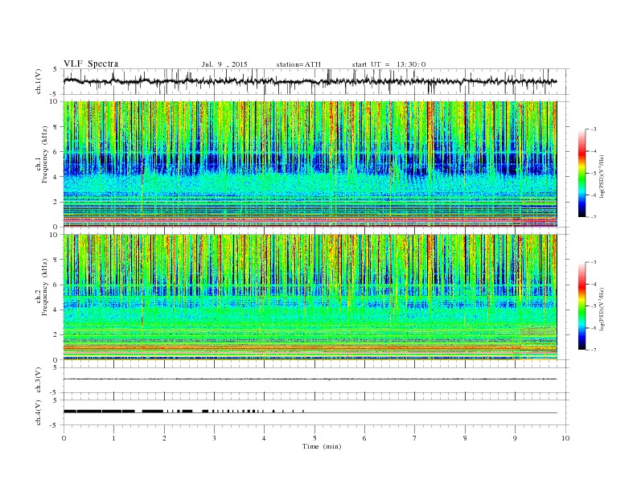Click the time axis tick label '8'
Screen dimensions: 637x492
465,438
